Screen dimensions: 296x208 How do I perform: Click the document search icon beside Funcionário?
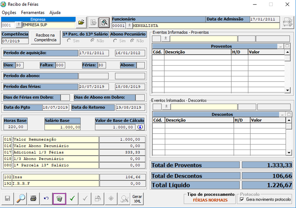pos(104,23)
